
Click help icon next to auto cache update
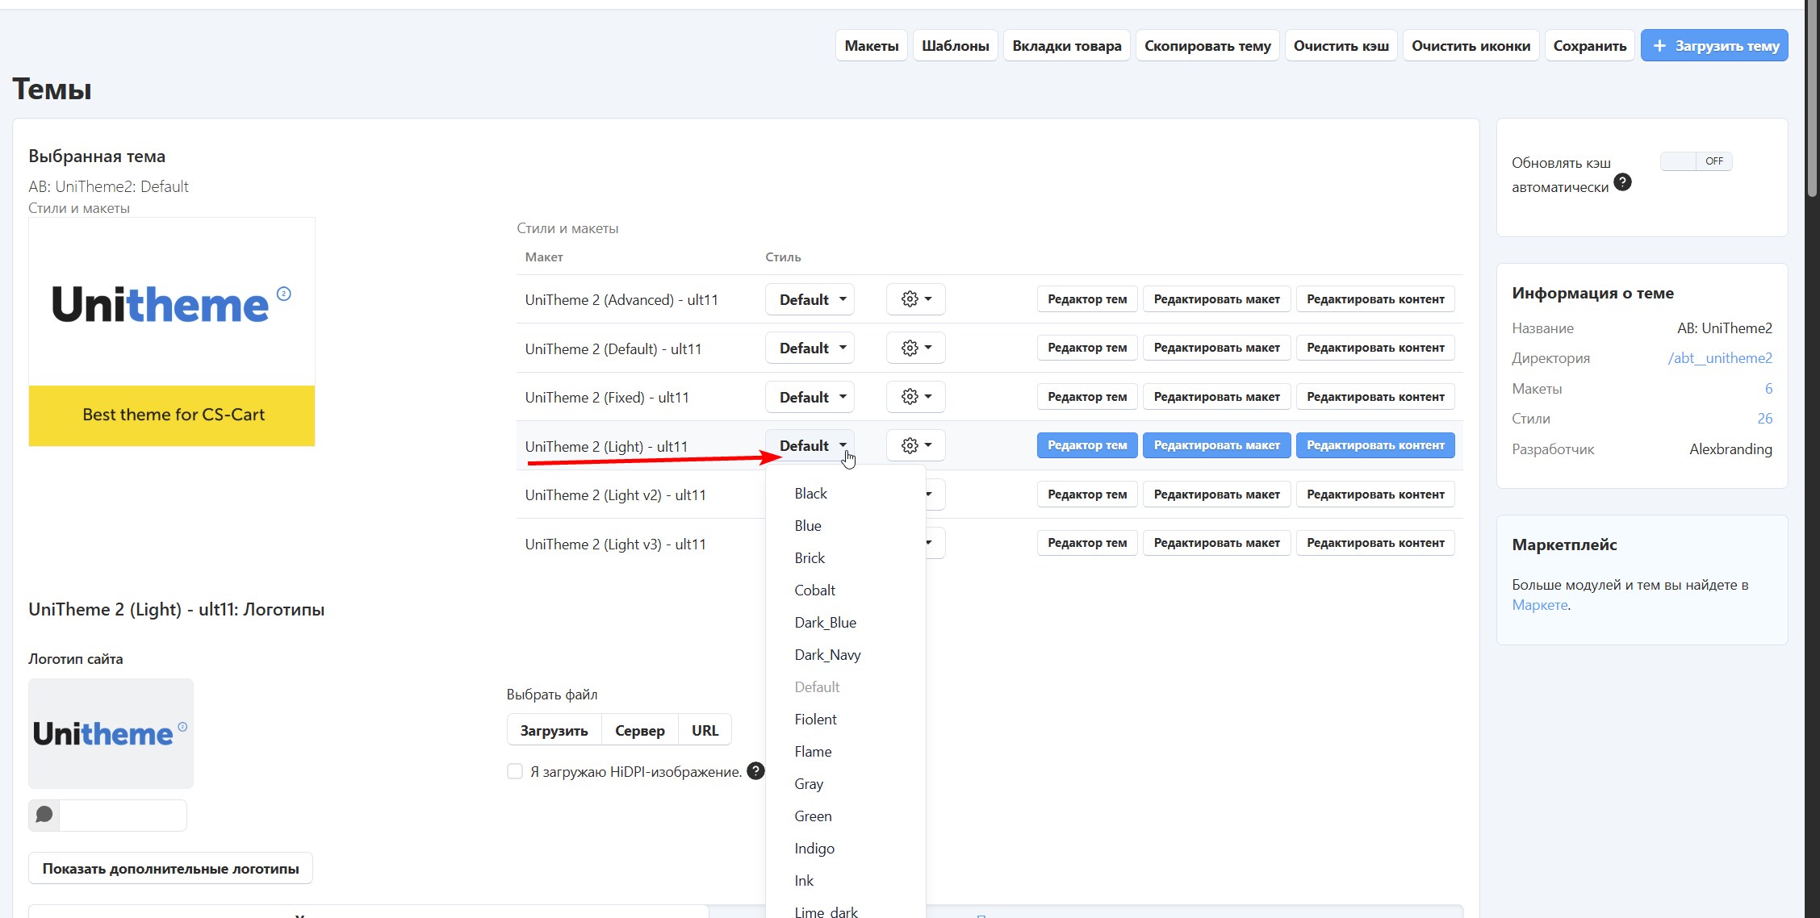[x=1622, y=182]
